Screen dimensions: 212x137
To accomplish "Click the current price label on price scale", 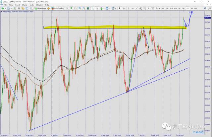I will [x=208, y=18].
